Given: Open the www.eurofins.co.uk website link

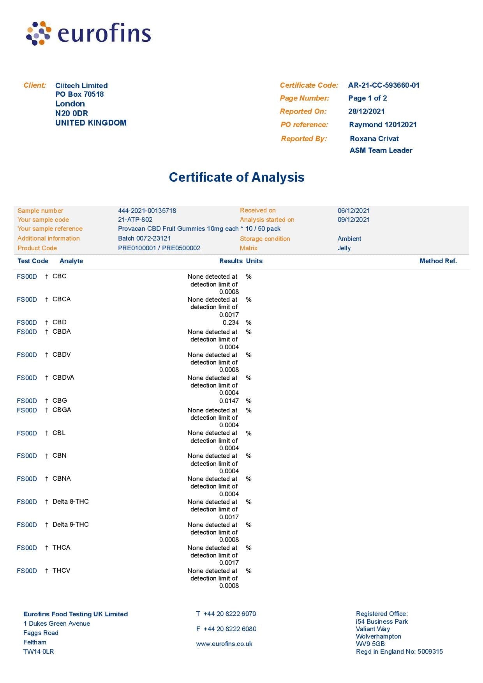Looking at the screenshot, I should pos(224,644).
